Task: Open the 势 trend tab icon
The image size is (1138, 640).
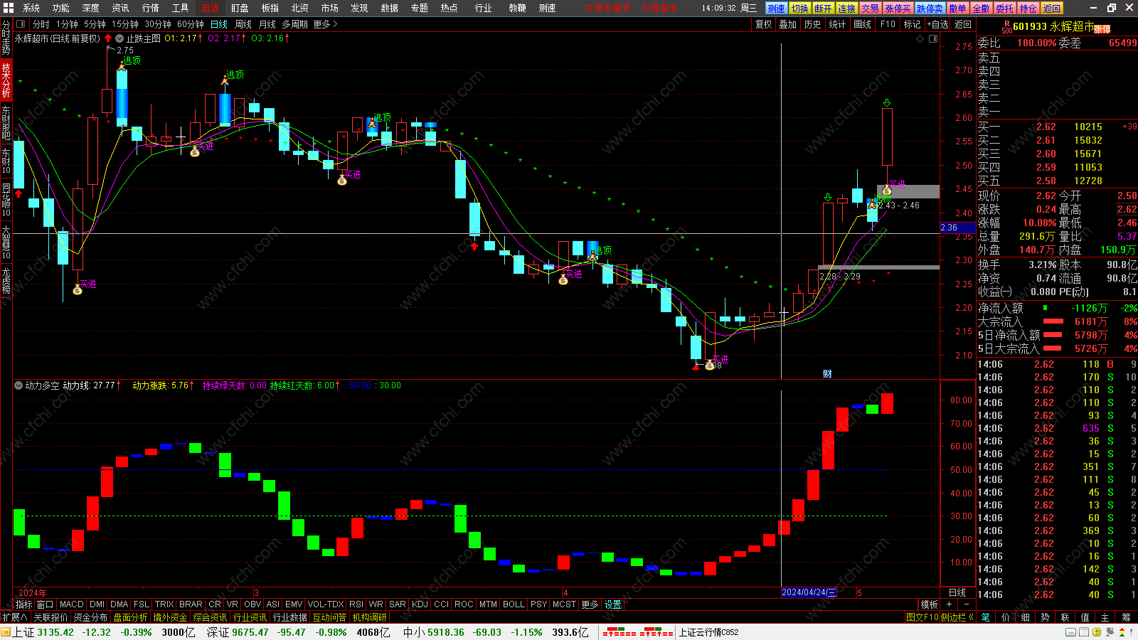Action: point(1046,617)
